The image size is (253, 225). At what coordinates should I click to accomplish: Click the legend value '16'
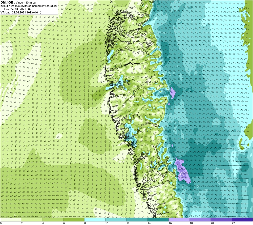point(170,223)
